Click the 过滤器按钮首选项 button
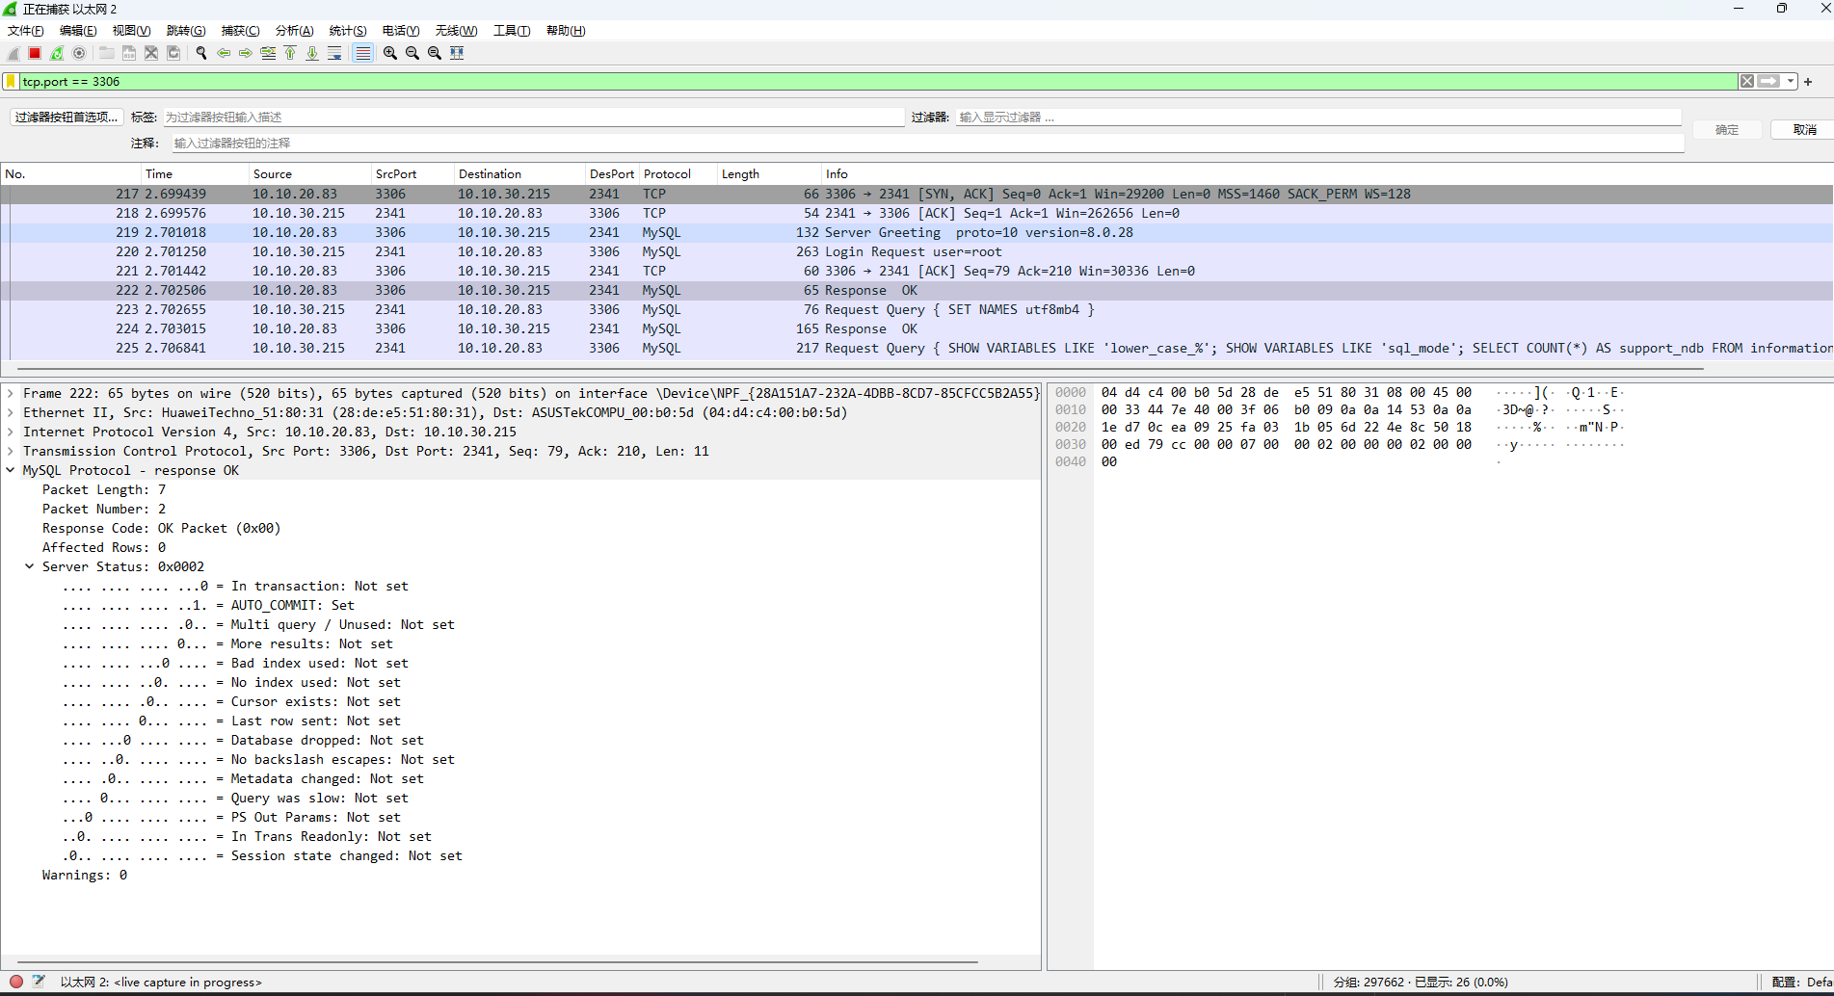 (x=66, y=118)
